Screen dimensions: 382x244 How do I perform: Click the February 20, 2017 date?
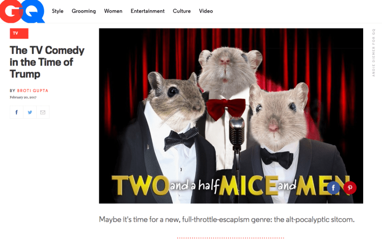[x=23, y=97]
